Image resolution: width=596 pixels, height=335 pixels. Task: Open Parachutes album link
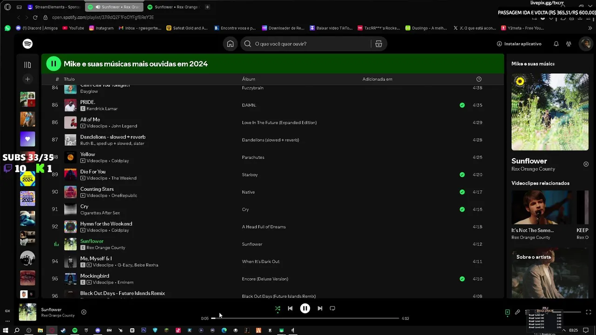click(253, 157)
